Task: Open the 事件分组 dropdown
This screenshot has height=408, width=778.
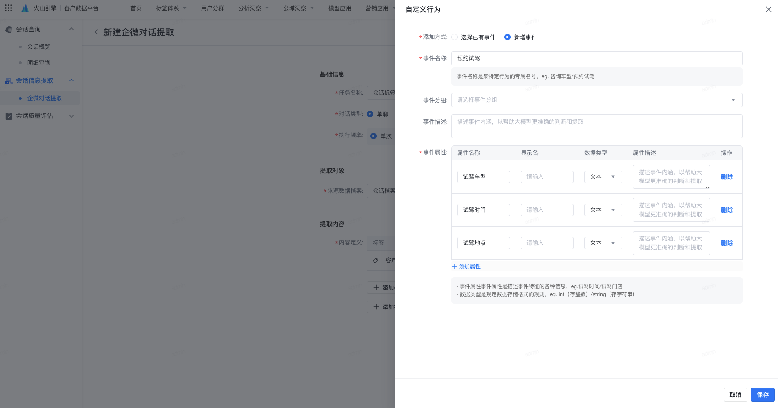Action: point(596,100)
